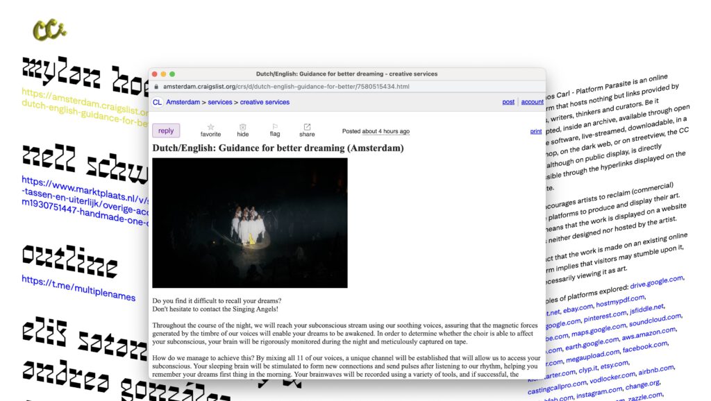Click the lock icon in address bar

[x=156, y=87]
